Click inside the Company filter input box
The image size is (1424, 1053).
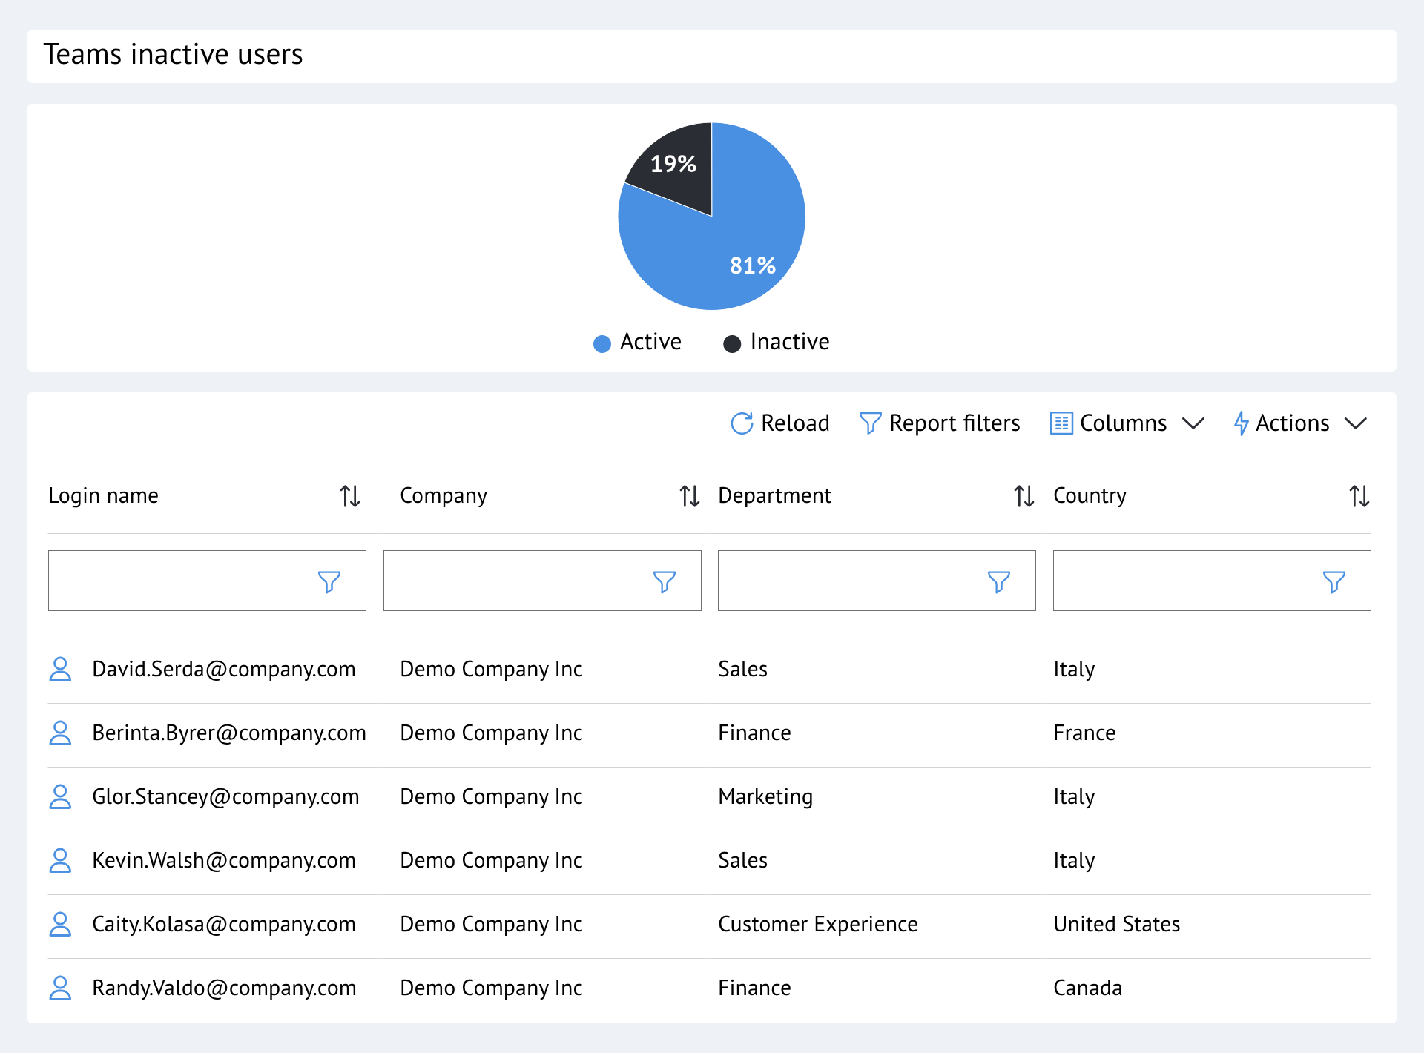(519, 581)
